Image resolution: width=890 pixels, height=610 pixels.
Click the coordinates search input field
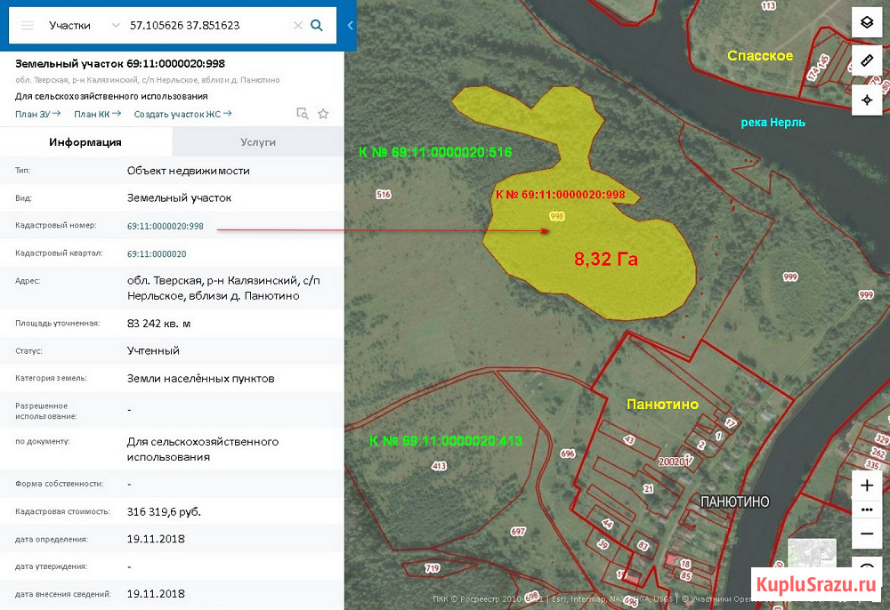click(x=207, y=26)
